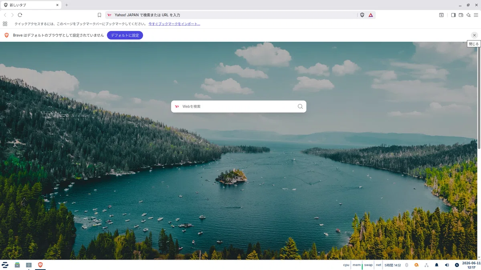Viewport: 481px width, 270px height.
Task: Open the second taskbar app icon
Action: click(29, 265)
